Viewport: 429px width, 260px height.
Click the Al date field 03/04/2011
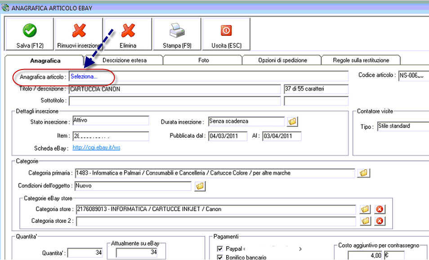click(282, 136)
